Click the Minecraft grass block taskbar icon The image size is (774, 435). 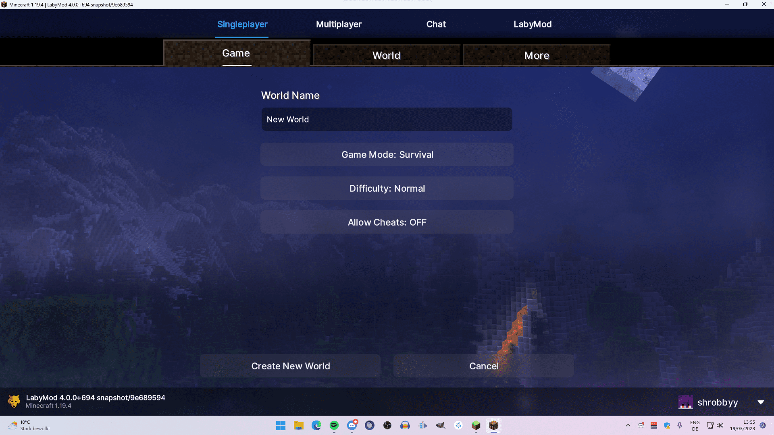click(476, 425)
